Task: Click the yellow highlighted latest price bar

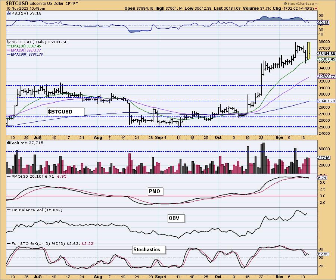Action: [309, 50]
